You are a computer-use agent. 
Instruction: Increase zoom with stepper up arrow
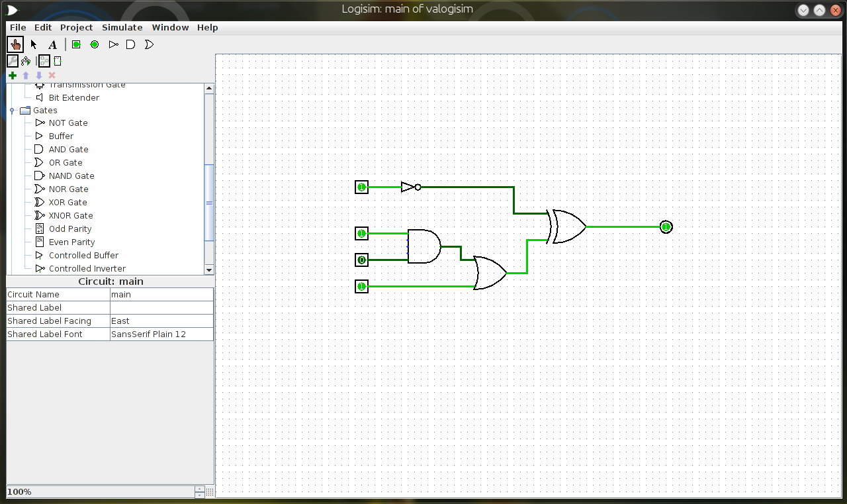tap(200, 489)
